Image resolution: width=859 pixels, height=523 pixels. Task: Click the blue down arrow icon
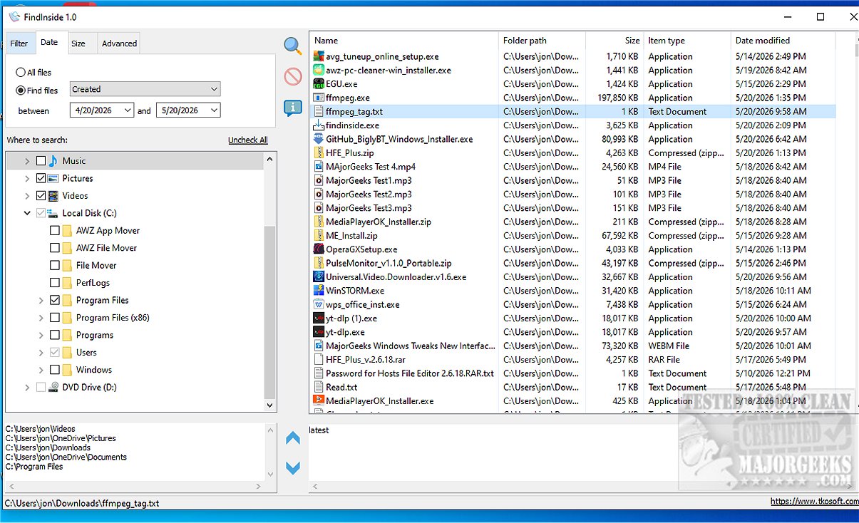click(293, 468)
